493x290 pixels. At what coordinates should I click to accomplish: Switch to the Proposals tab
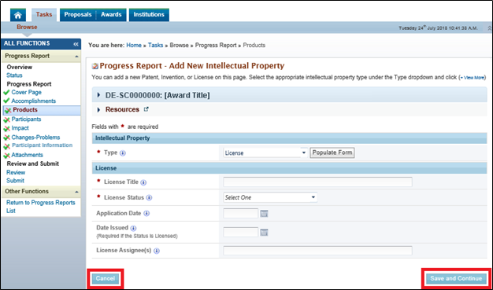[x=78, y=15]
